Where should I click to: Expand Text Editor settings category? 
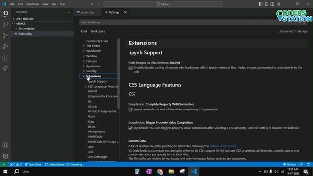coord(84,46)
